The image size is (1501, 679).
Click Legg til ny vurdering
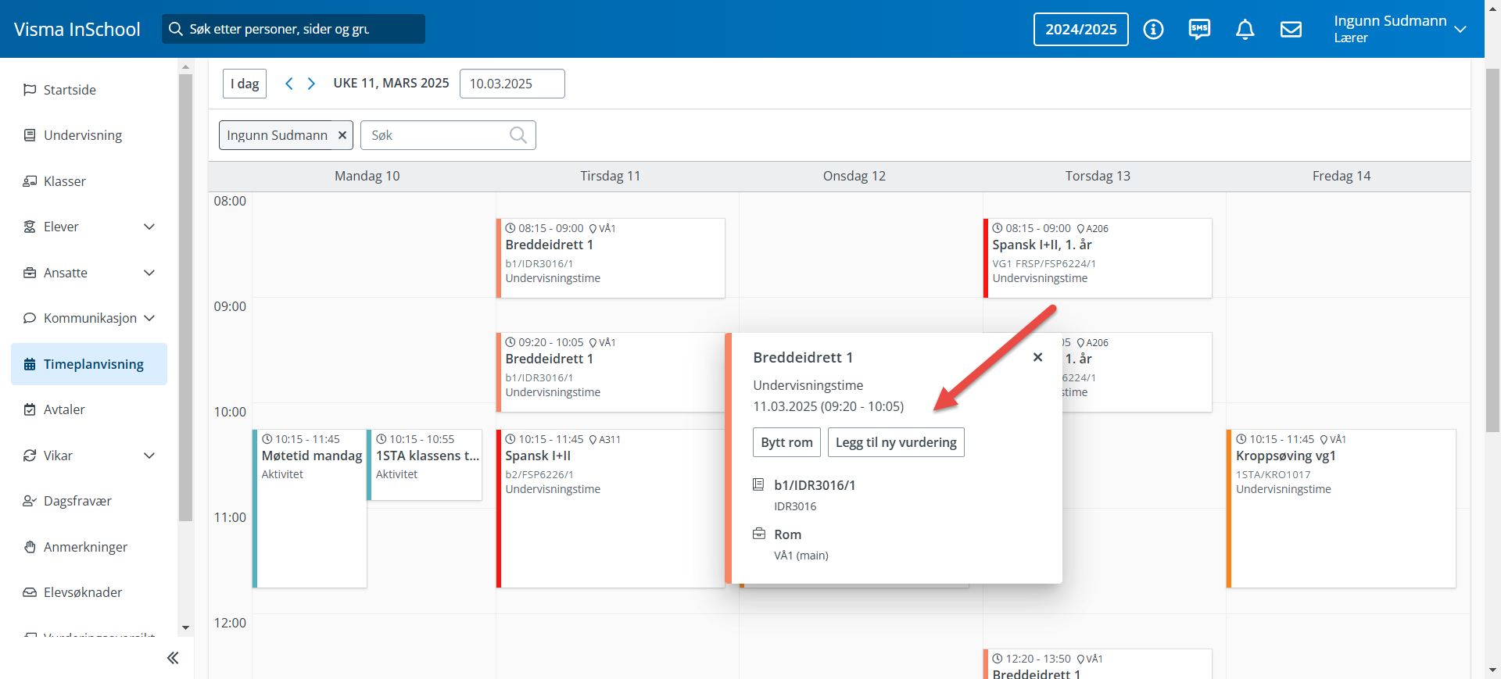coord(896,442)
